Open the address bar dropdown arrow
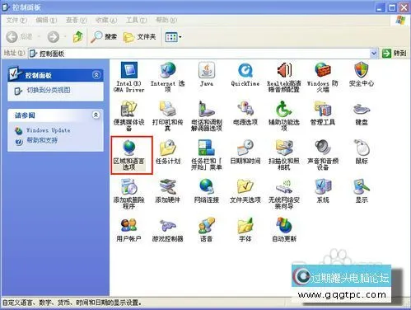 [374, 53]
